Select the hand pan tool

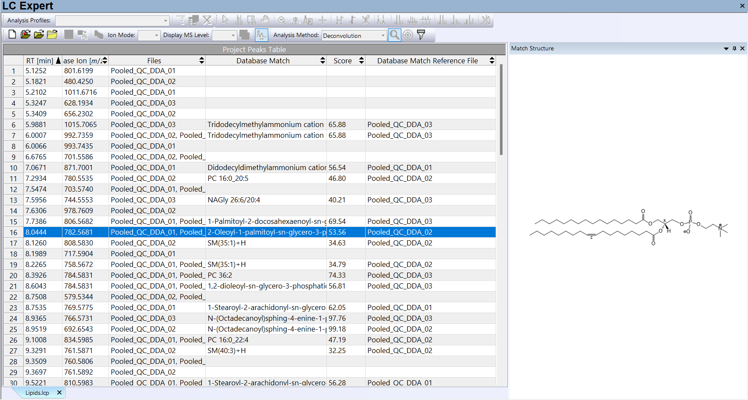(x=265, y=20)
